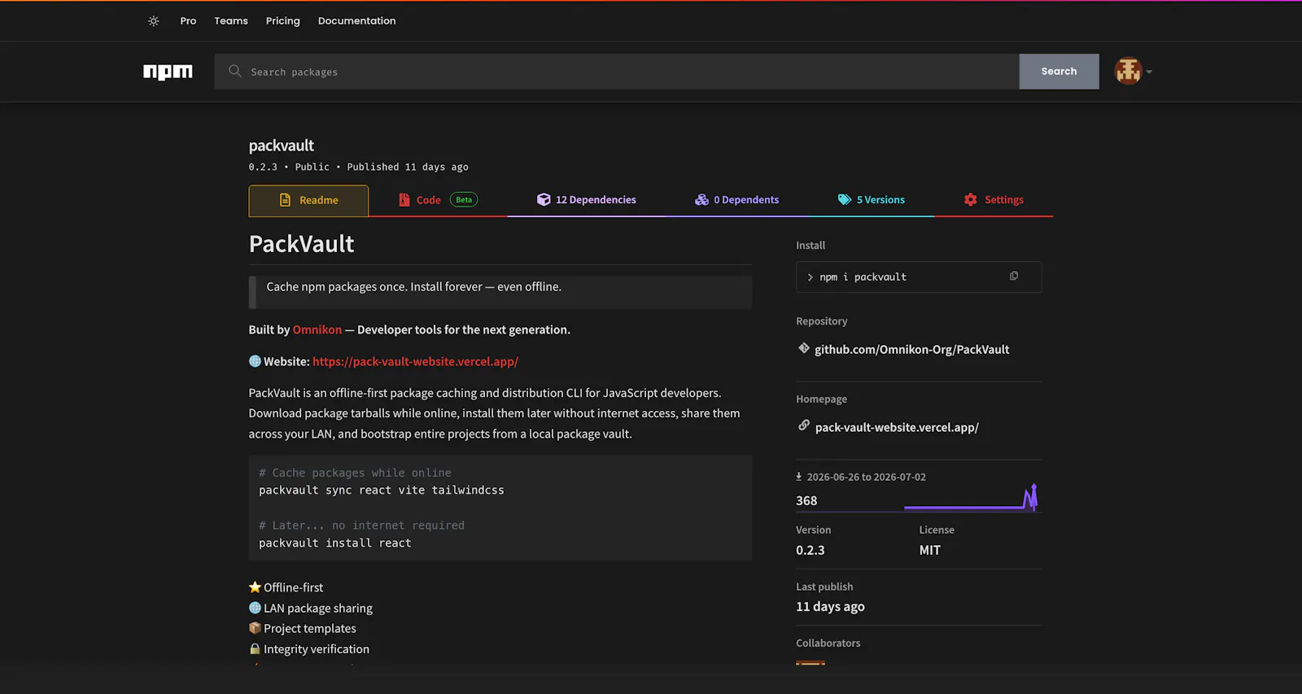The width and height of the screenshot is (1302, 694).
Task: Focus the Search packages input field
Action: [617, 72]
